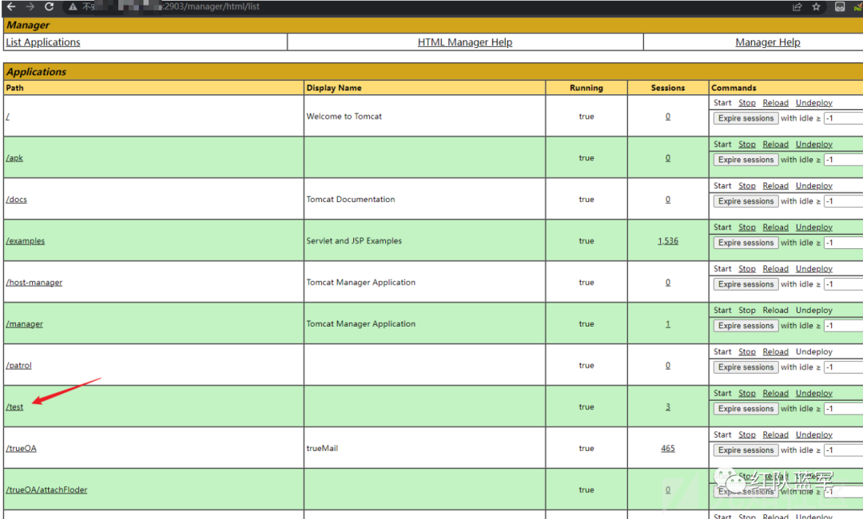Open the root / path link
The height and width of the screenshot is (519, 863).
[x=8, y=117]
